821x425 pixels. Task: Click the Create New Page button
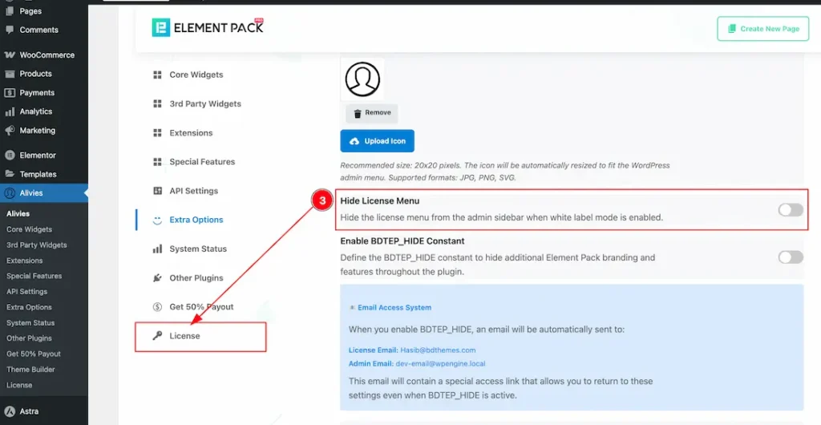click(763, 29)
